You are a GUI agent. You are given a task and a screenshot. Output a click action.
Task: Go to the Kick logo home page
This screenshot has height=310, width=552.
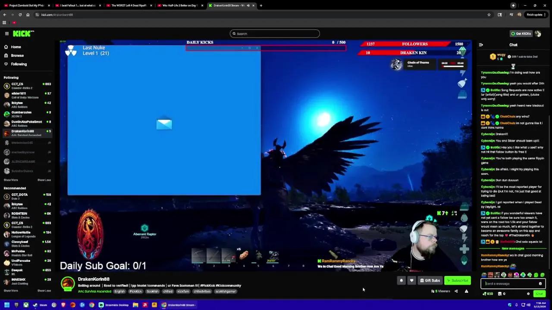pos(23,33)
